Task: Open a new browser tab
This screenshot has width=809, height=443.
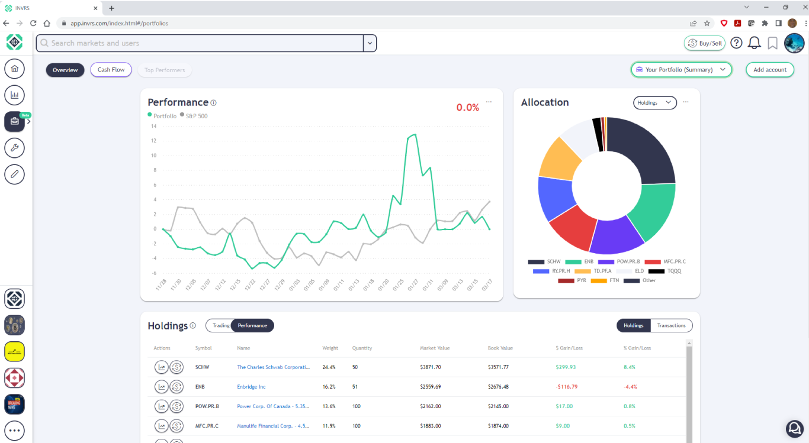Action: click(x=111, y=8)
